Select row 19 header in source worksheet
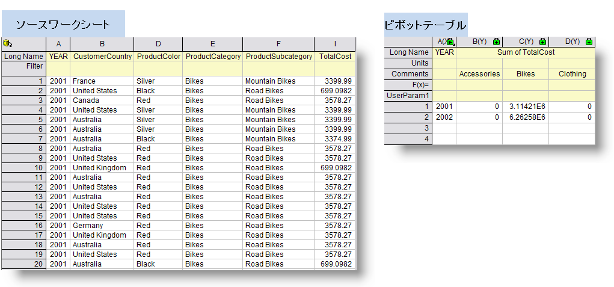The width and height of the screenshot is (614, 287). pos(24,254)
